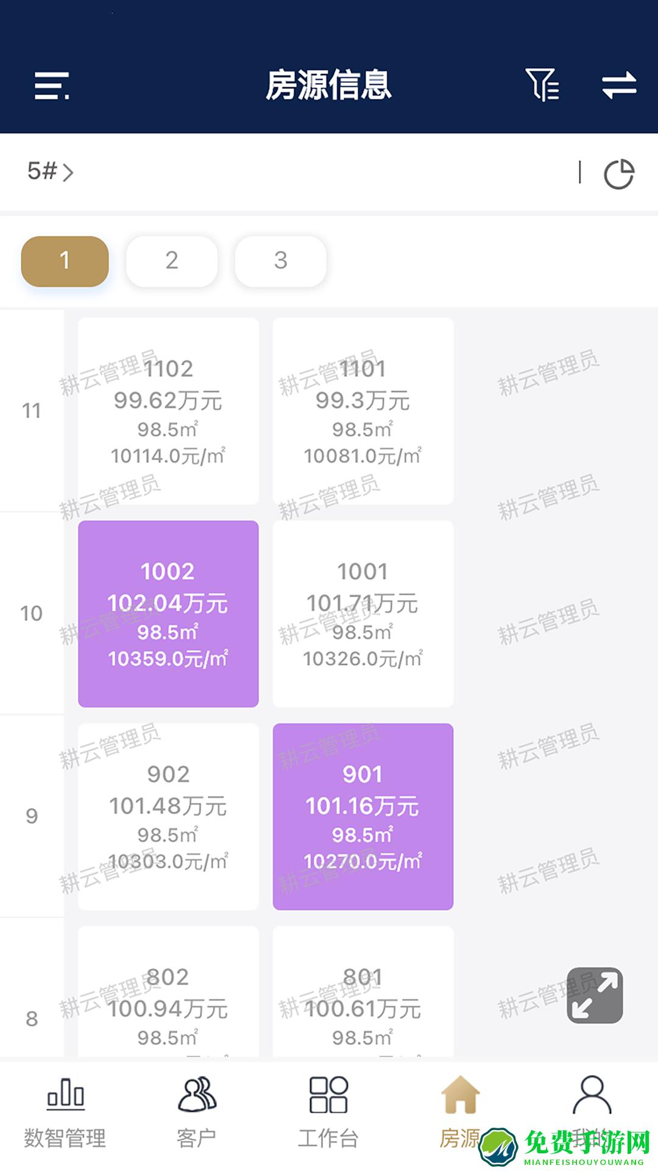Open room 1102 card
Image resolution: width=658 pixels, height=1171 pixels.
click(168, 411)
